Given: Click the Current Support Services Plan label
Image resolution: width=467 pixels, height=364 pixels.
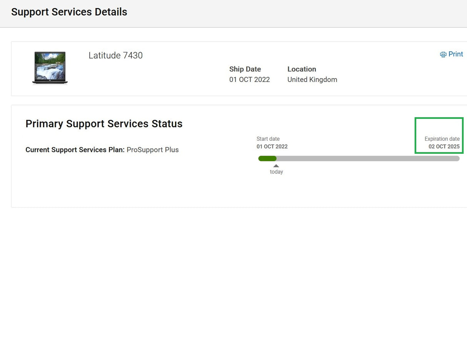Looking at the screenshot, I should pyautogui.click(x=75, y=150).
